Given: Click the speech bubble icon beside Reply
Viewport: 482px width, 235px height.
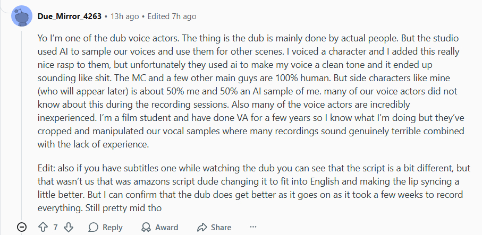Looking at the screenshot, I should [x=94, y=227].
